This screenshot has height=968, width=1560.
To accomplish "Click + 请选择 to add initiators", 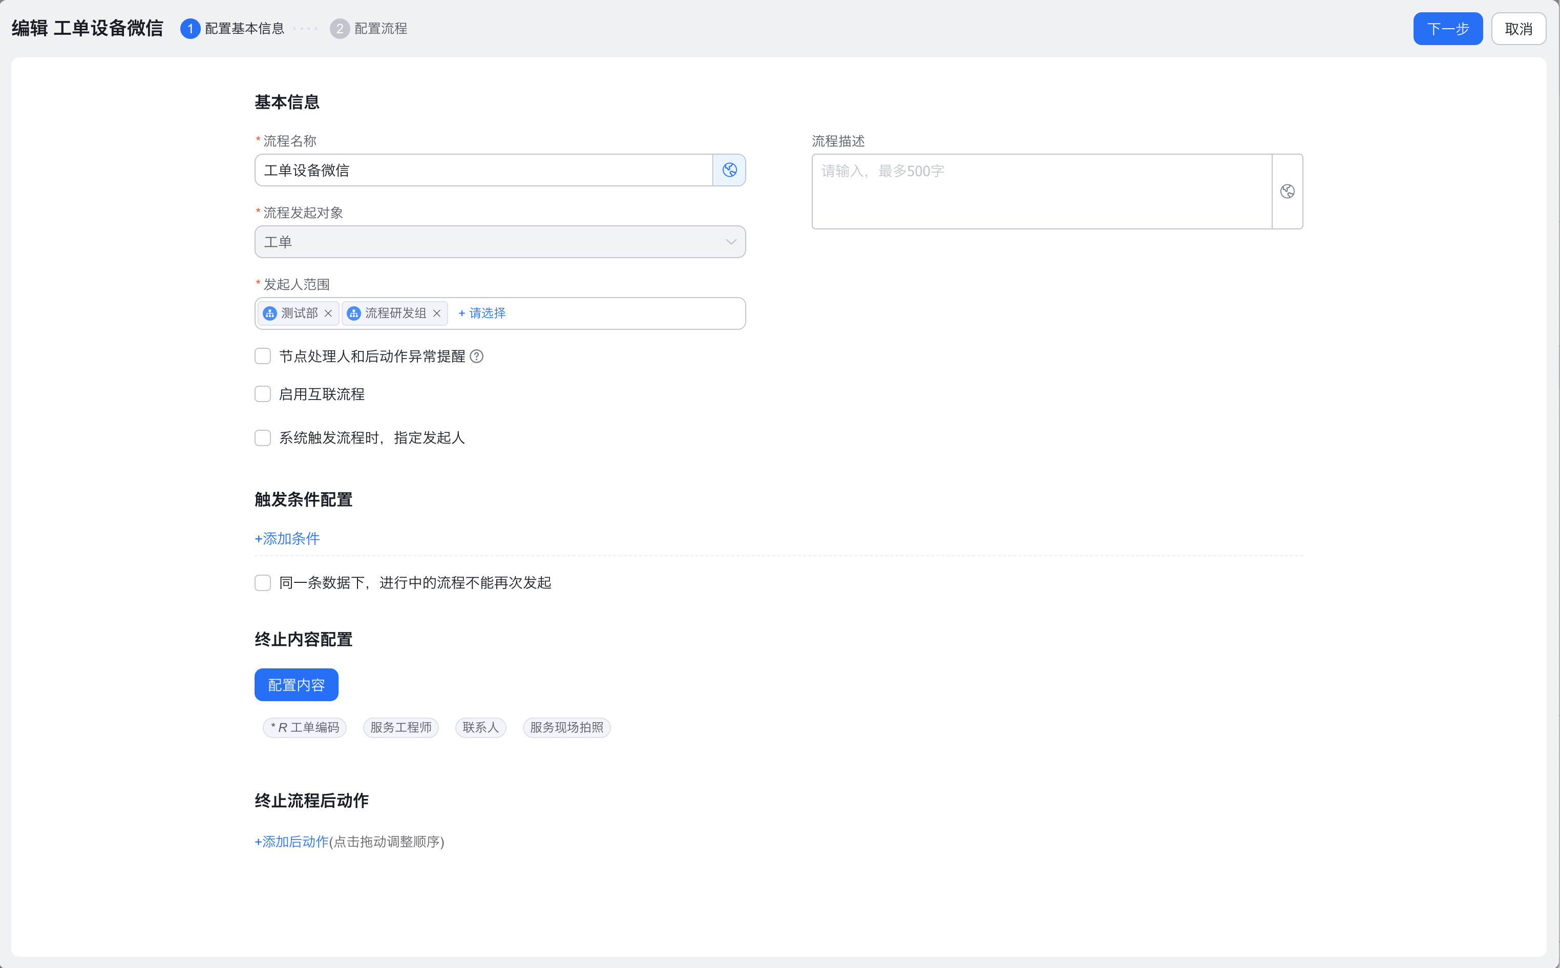I will [481, 313].
